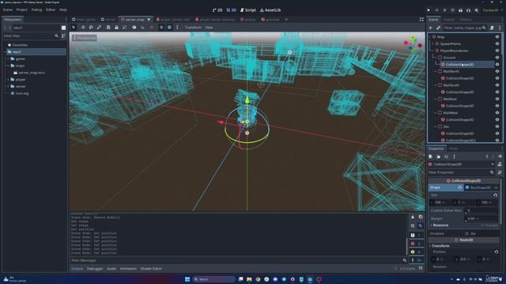The width and height of the screenshot is (506, 284).
Task: Toggle visibility of Ground node
Action: [497, 58]
